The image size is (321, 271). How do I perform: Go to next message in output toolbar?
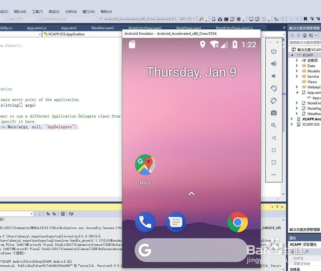(54, 214)
